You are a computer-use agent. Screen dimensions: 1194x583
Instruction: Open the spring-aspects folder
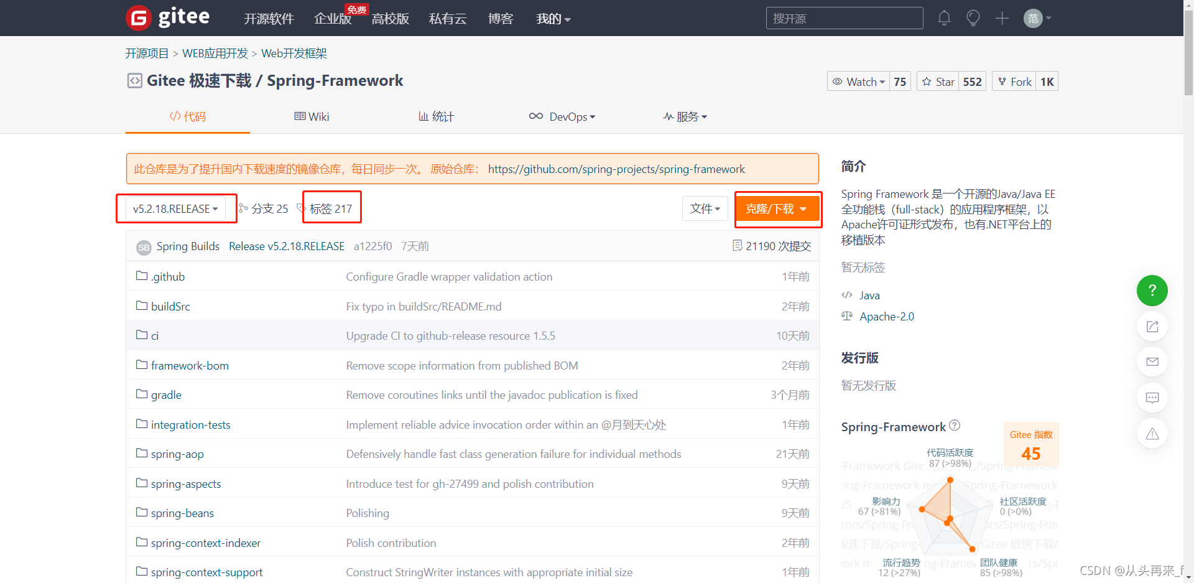tap(186, 483)
